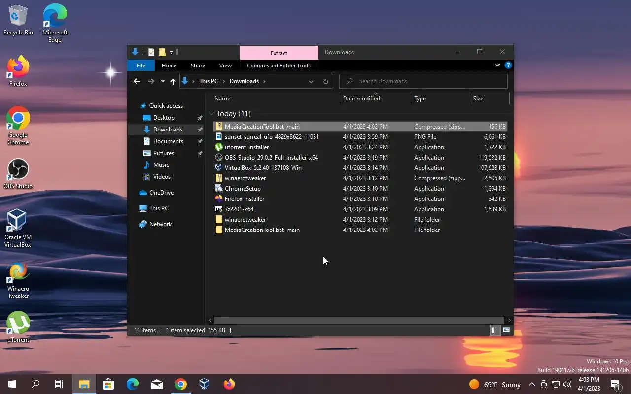Go up one folder level arrow
631x394 pixels.
pos(173,81)
